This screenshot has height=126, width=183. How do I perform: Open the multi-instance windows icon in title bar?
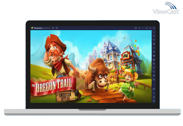point(57,28)
